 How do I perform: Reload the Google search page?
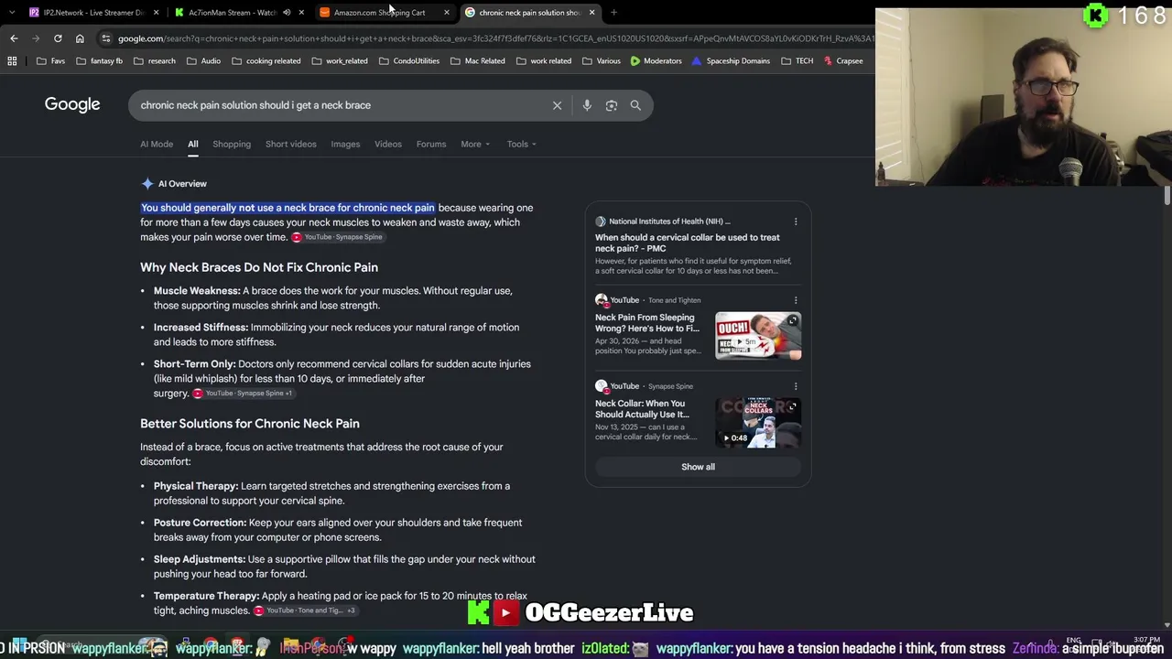[58, 38]
